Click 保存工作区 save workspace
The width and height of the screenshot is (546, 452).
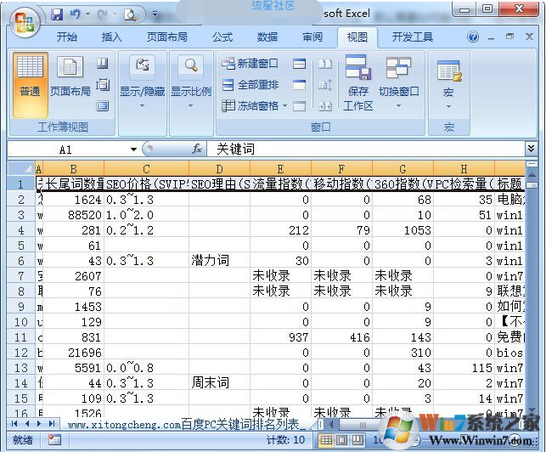(358, 82)
